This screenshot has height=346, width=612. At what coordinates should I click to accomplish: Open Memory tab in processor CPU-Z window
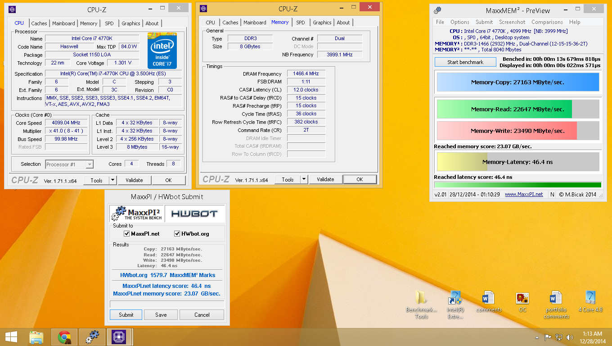click(x=89, y=23)
